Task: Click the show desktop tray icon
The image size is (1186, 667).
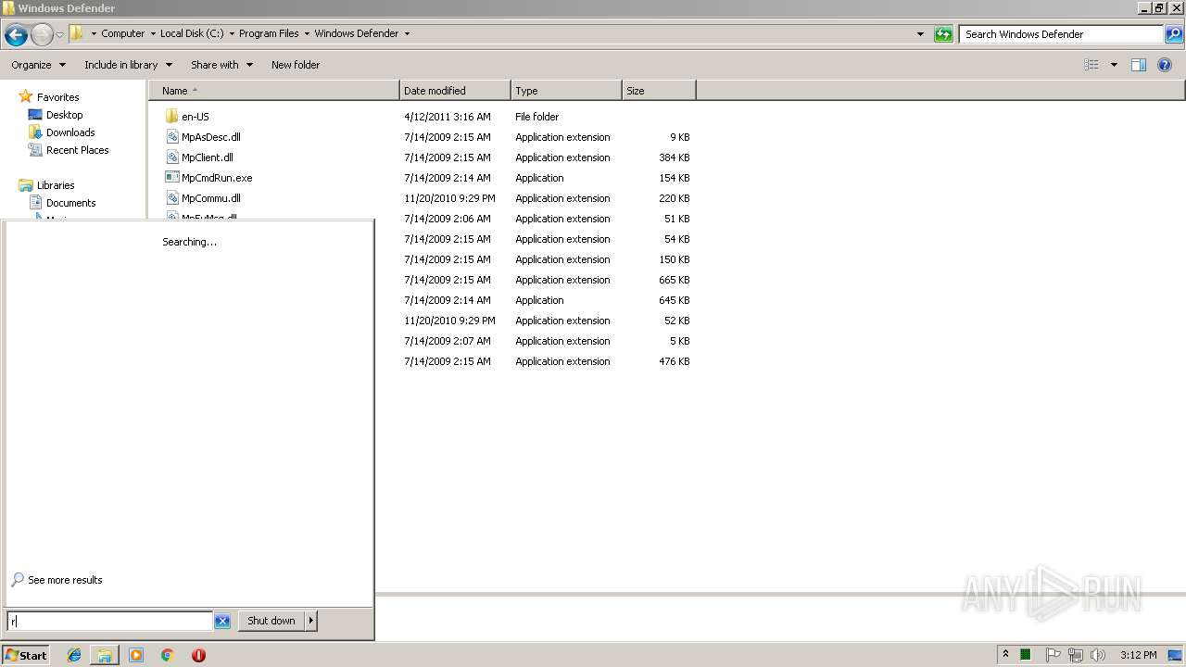Action: (1175, 655)
